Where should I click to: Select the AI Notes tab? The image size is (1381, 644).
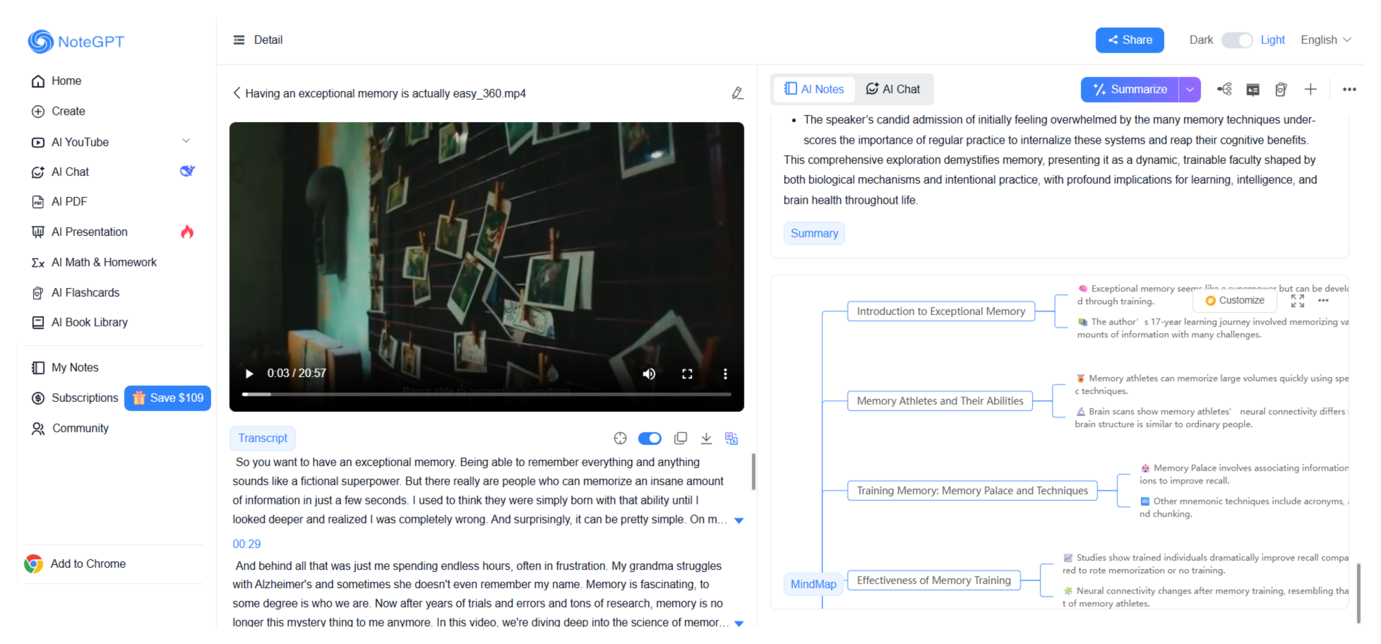coord(814,88)
